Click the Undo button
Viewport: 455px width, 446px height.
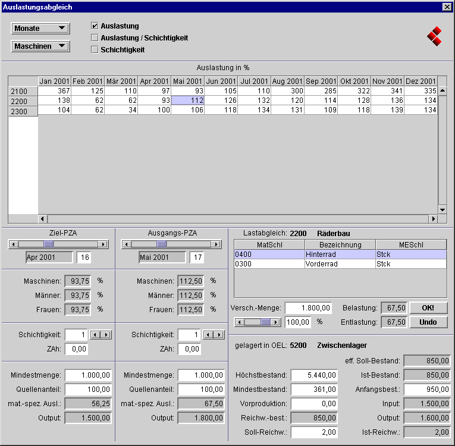(428, 322)
